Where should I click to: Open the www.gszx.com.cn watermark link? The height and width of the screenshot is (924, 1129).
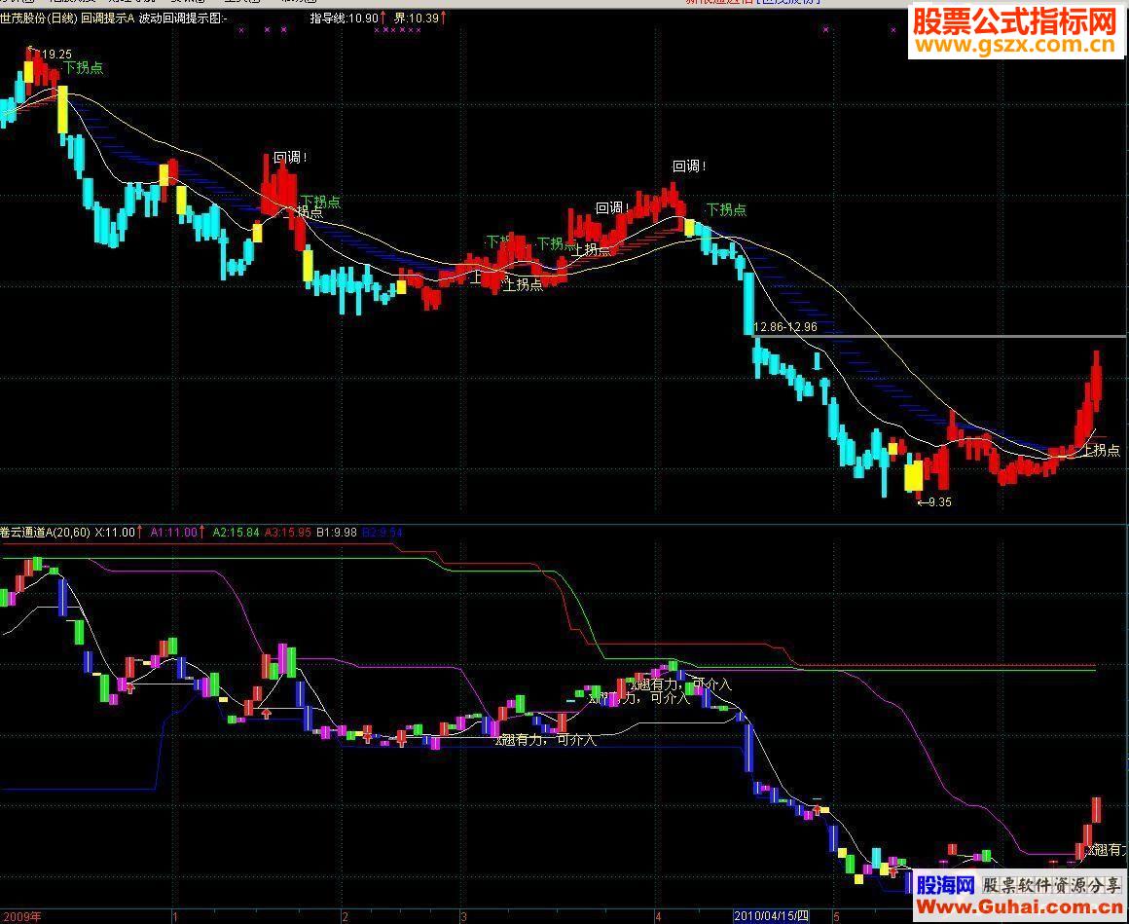pos(1015,46)
